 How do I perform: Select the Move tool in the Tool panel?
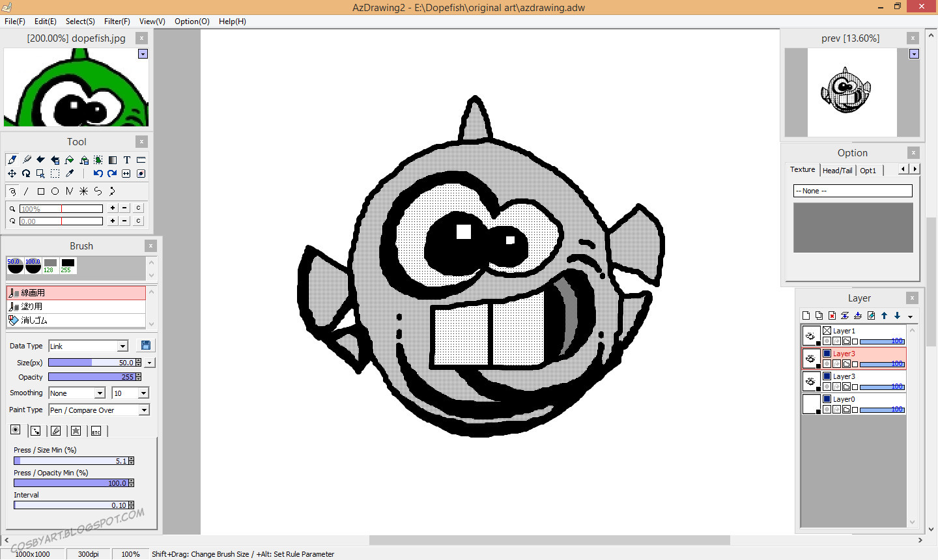pos(12,173)
